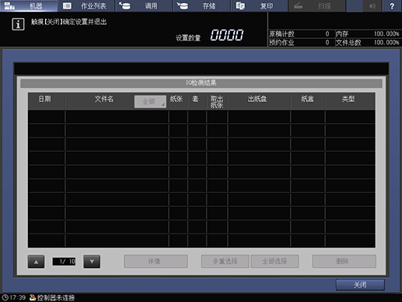Click the 删除 button

click(344, 262)
